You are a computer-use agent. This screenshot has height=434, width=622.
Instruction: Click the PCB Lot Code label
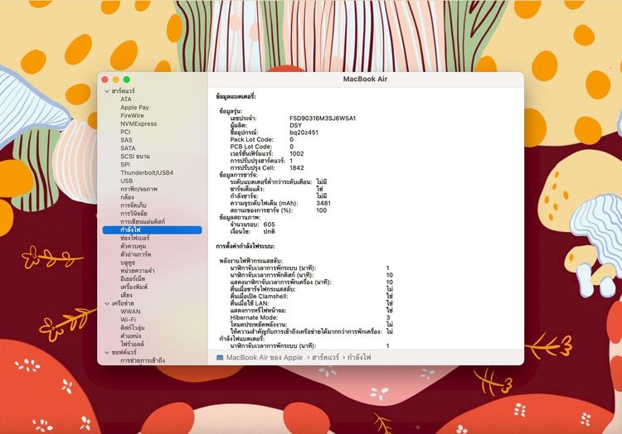click(x=250, y=147)
